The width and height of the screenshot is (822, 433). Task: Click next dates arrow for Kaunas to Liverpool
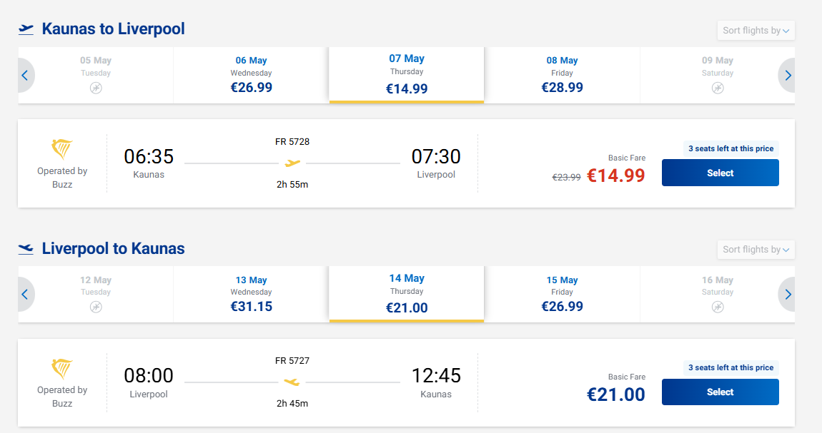(788, 76)
